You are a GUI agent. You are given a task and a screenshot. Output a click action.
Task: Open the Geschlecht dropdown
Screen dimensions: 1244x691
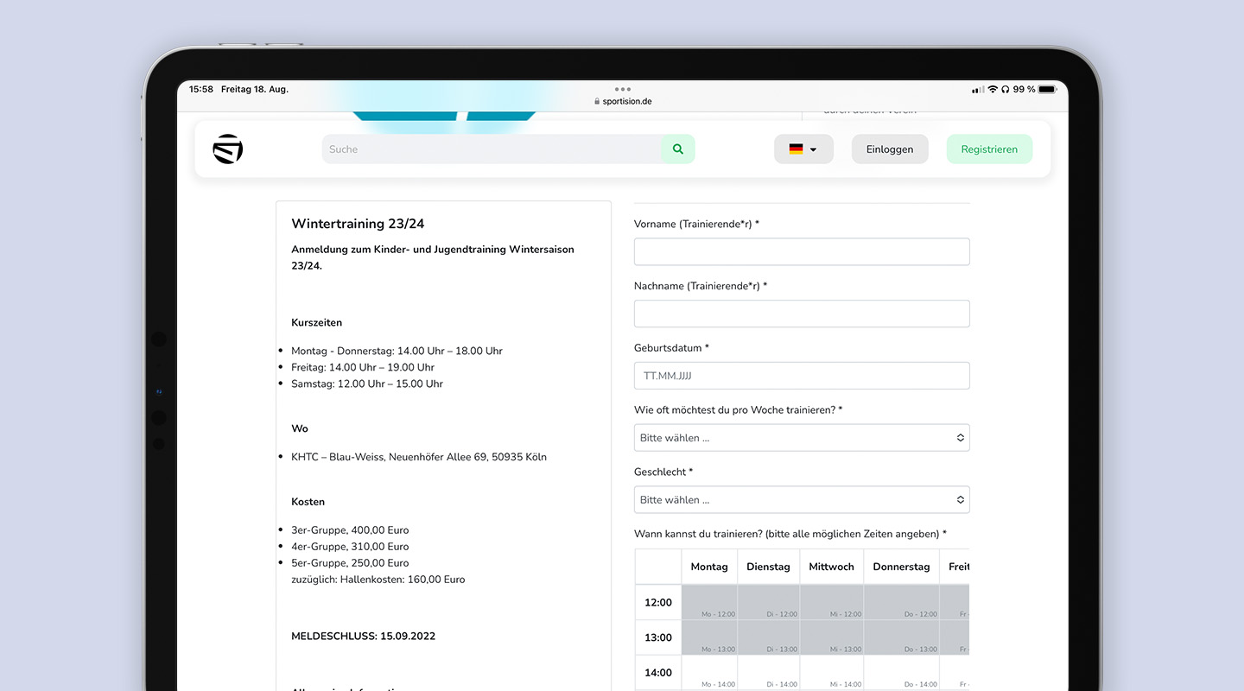[802, 500]
